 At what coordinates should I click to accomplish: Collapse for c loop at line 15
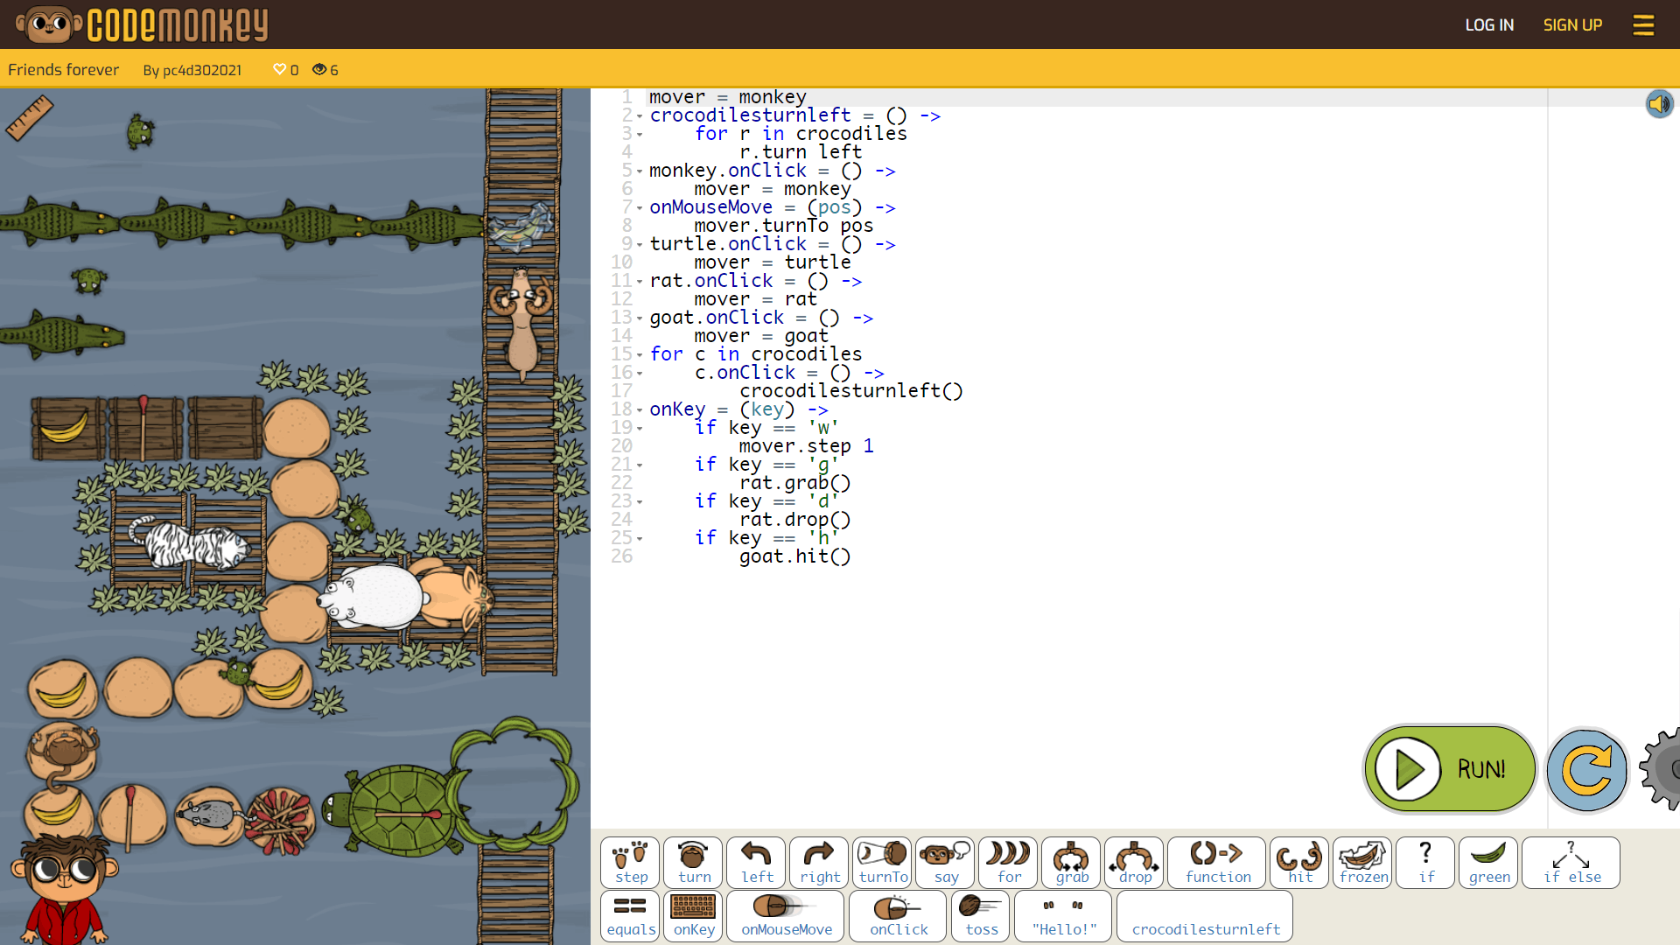(640, 355)
